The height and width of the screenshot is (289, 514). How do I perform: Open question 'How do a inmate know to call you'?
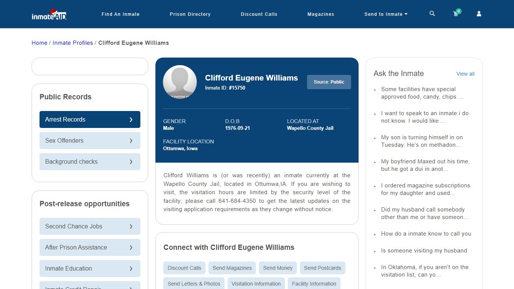(x=426, y=234)
